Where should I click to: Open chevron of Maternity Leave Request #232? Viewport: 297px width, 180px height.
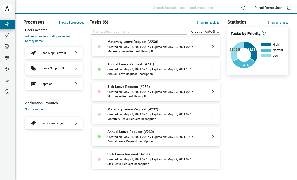pos(213,114)
